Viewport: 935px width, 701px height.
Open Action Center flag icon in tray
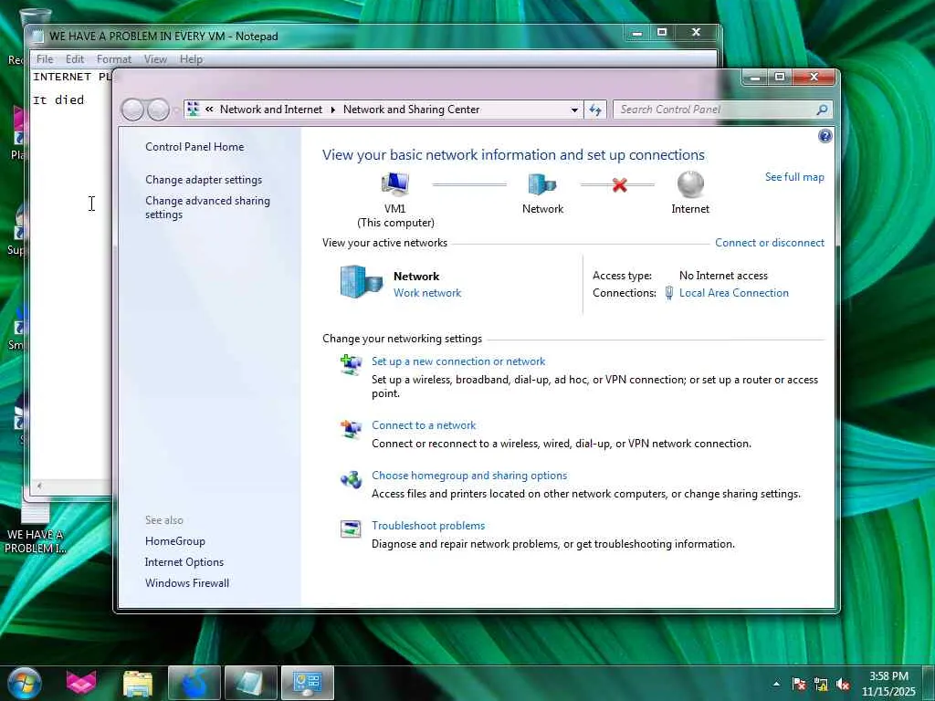(799, 685)
